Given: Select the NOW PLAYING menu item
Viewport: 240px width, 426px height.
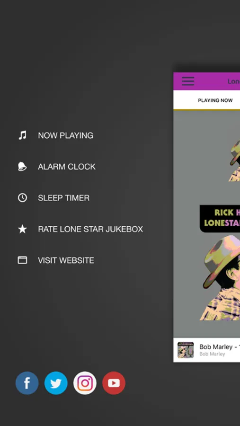Looking at the screenshot, I should (65, 135).
